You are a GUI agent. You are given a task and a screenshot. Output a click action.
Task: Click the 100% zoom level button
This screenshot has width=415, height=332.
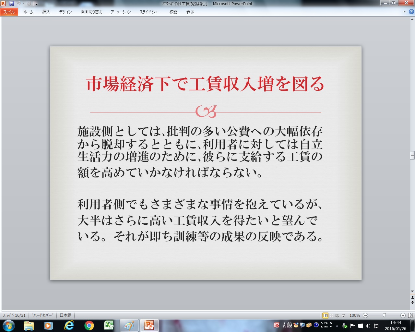[355, 315]
